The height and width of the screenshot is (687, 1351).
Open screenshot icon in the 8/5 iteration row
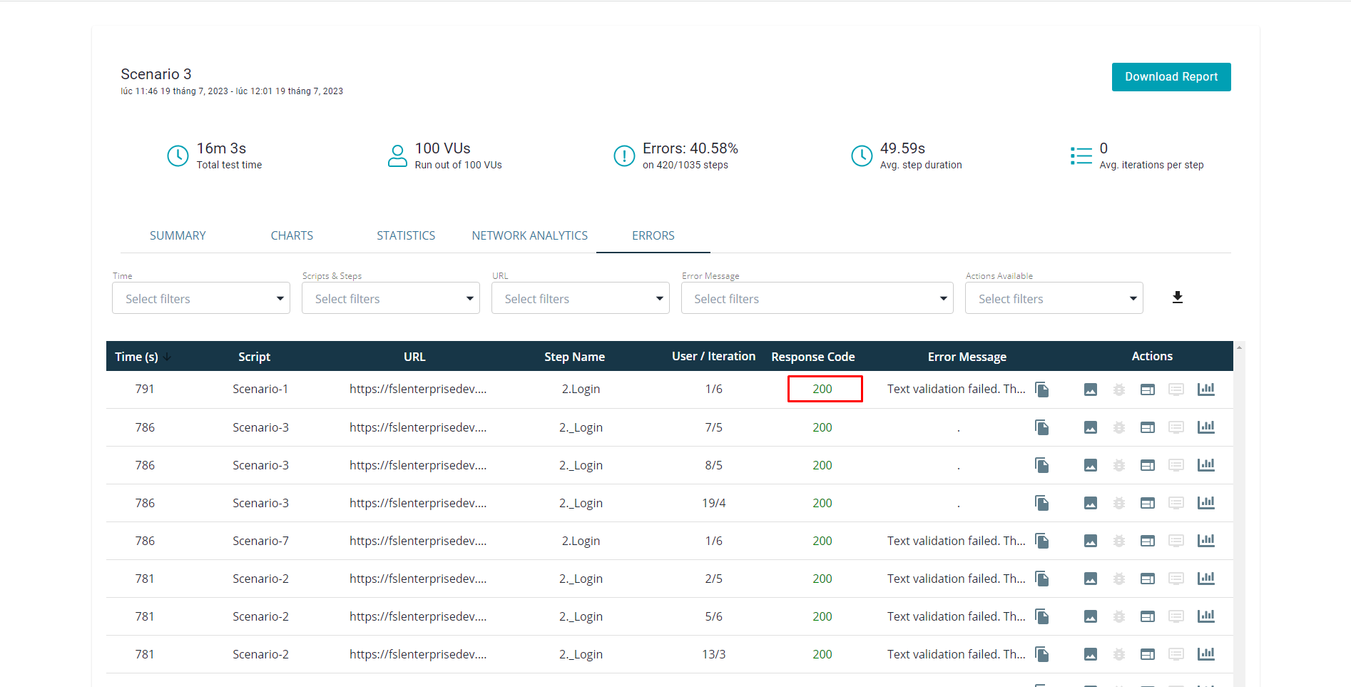(1090, 465)
